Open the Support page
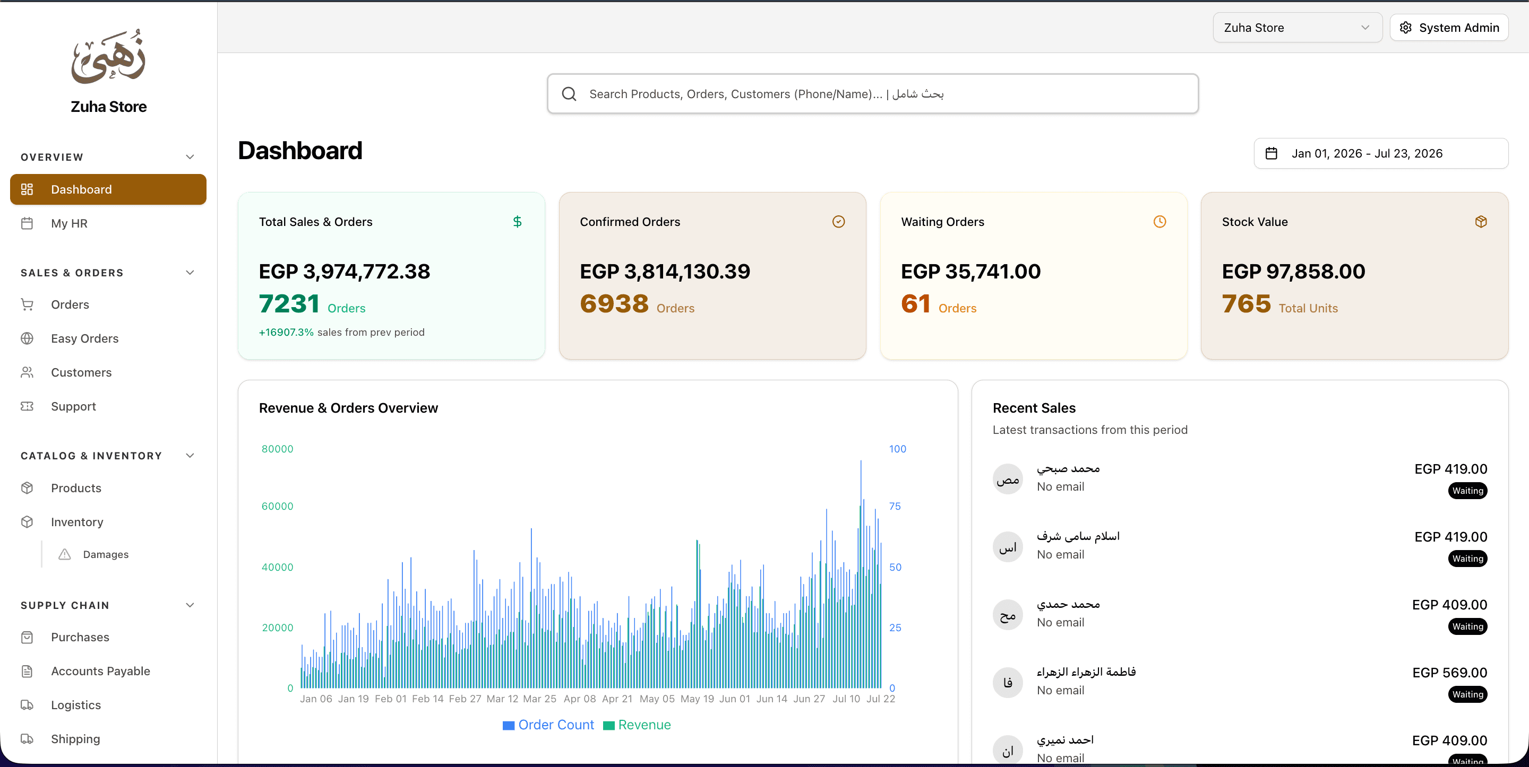 pos(108,406)
